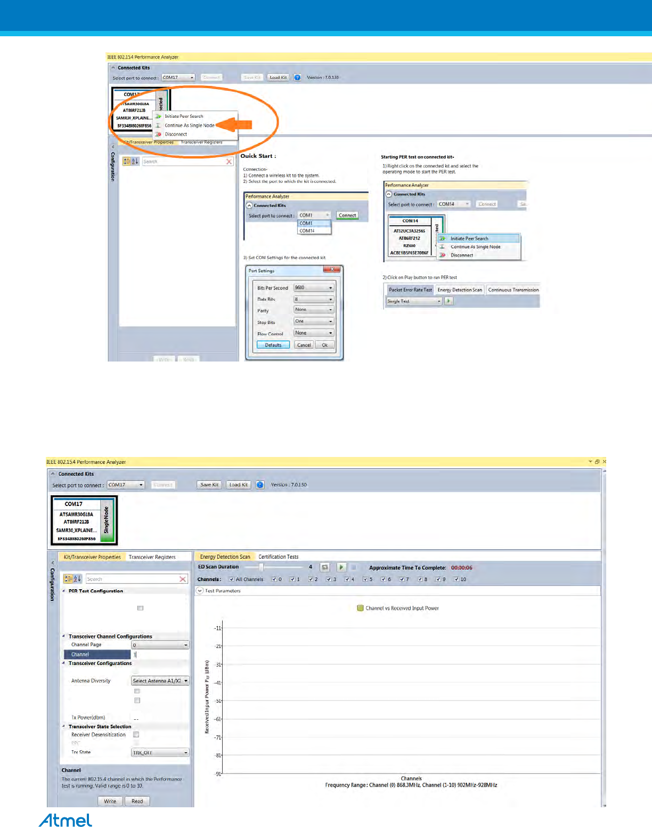
Task: Click the Channel value field
Action: 160,654
